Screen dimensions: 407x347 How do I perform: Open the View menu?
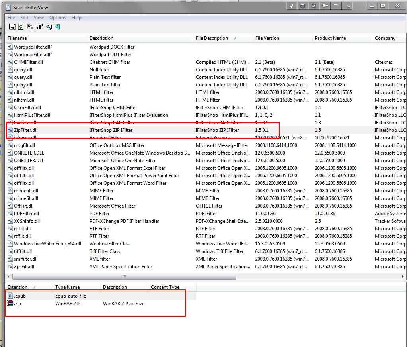click(x=39, y=18)
